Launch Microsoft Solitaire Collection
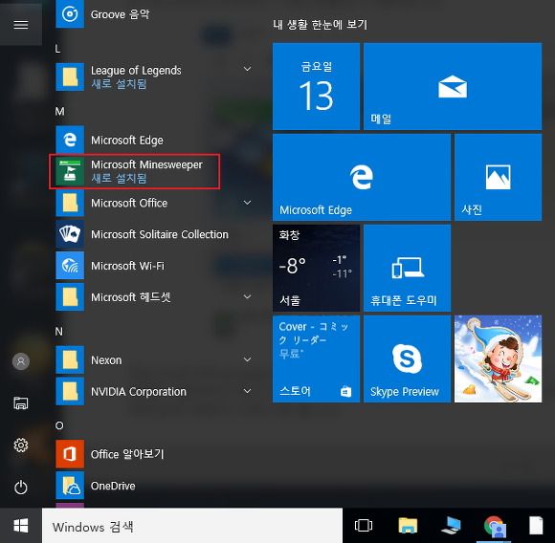The width and height of the screenshot is (555, 543). click(x=153, y=234)
